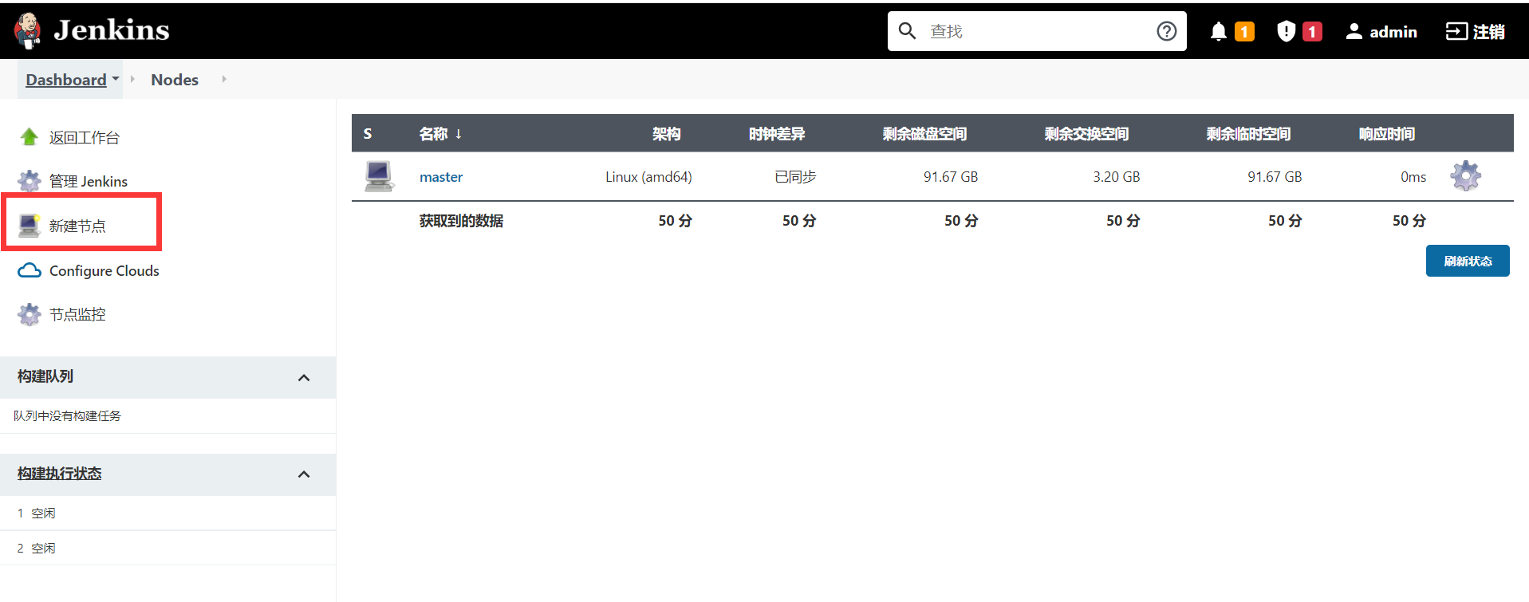Select executor 2 空闲 row

pos(167,549)
